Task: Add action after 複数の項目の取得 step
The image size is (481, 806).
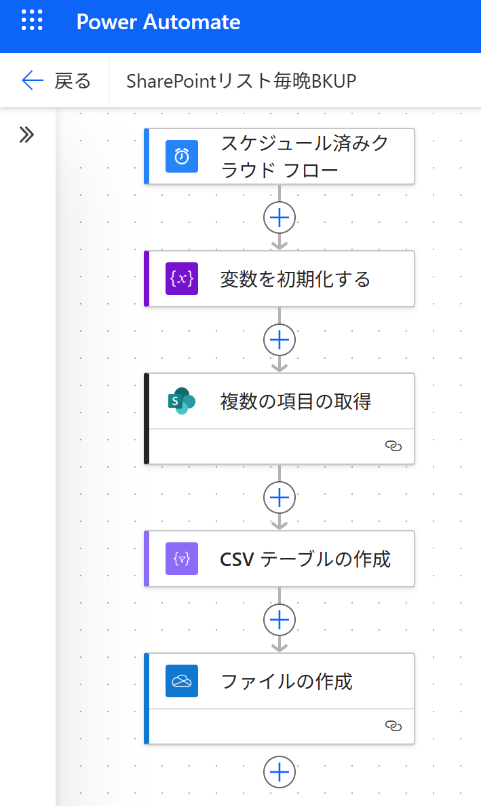Action: click(280, 497)
